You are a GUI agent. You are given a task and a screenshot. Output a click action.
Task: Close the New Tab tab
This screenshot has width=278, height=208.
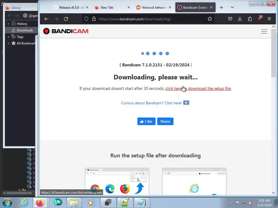(x=129, y=7)
